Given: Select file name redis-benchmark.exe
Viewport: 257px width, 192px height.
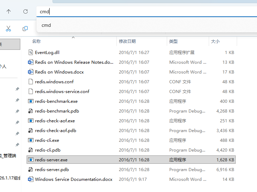Looking at the screenshot, I should (56, 101).
